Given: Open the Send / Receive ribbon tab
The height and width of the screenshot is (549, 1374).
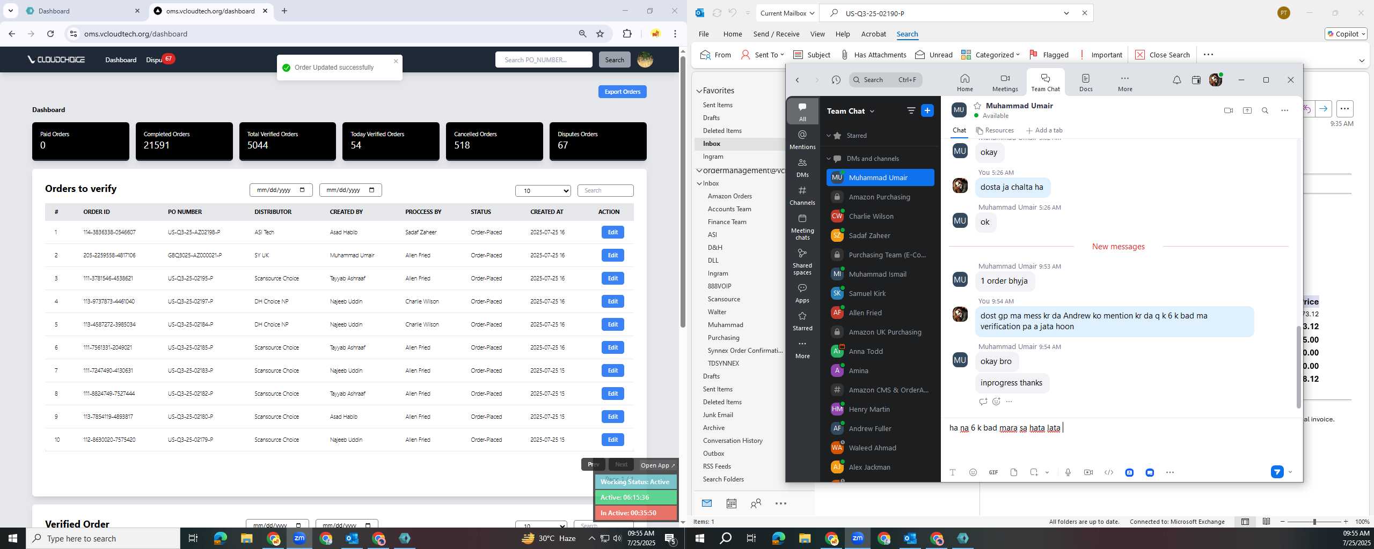Looking at the screenshot, I should [x=776, y=34].
